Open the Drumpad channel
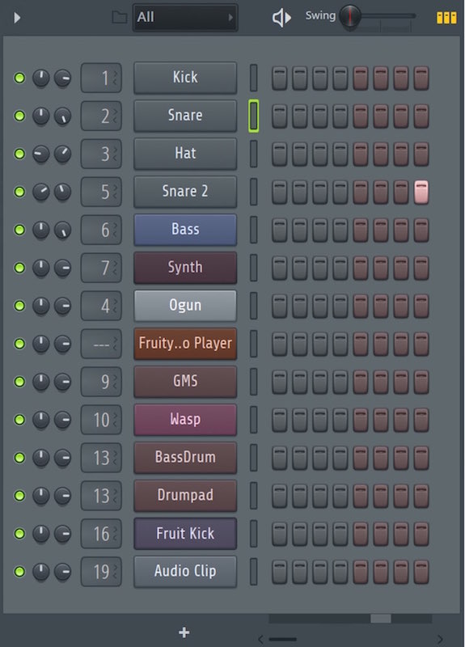The image size is (465, 647). [185, 495]
